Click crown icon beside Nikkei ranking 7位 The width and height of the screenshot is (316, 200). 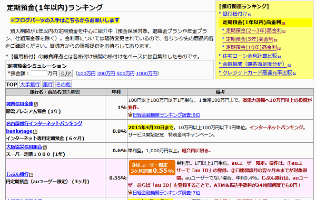pos(130,193)
